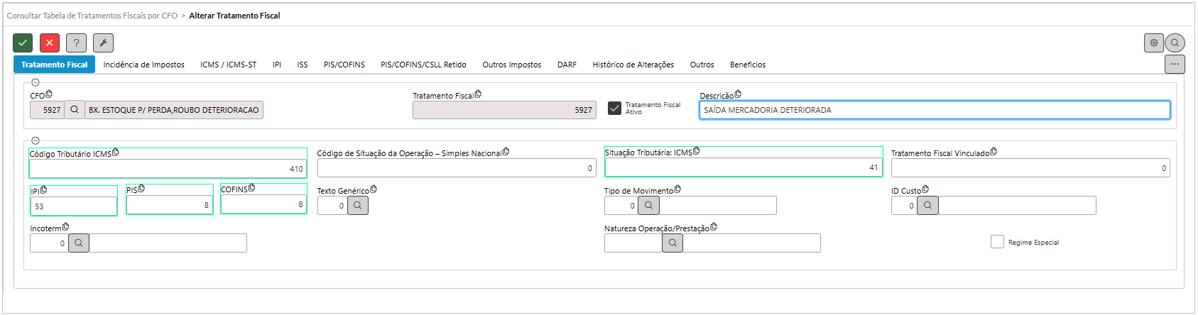Open the DARF tab

[x=567, y=65]
